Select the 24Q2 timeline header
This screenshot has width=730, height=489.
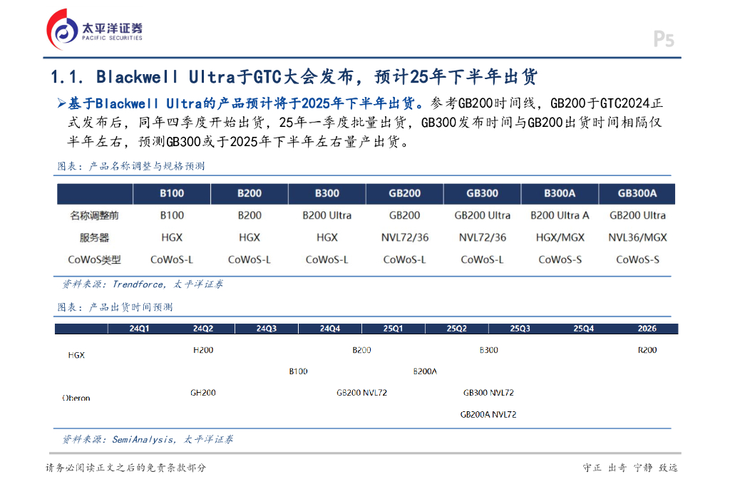tap(203, 329)
